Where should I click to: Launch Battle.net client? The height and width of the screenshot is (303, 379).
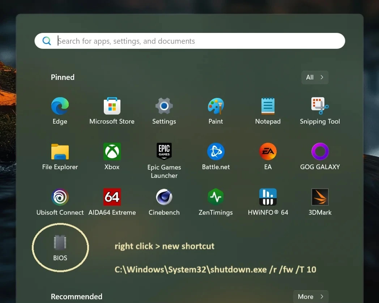pos(216,152)
